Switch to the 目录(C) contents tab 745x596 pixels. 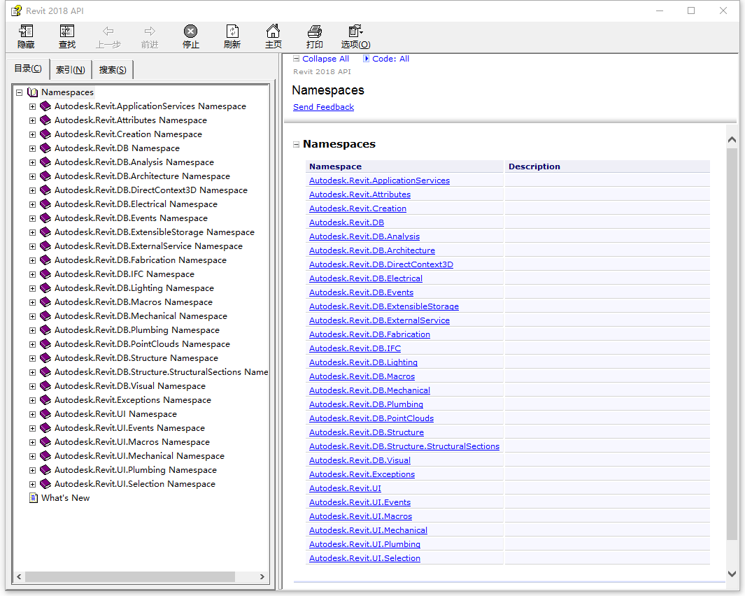tap(28, 69)
